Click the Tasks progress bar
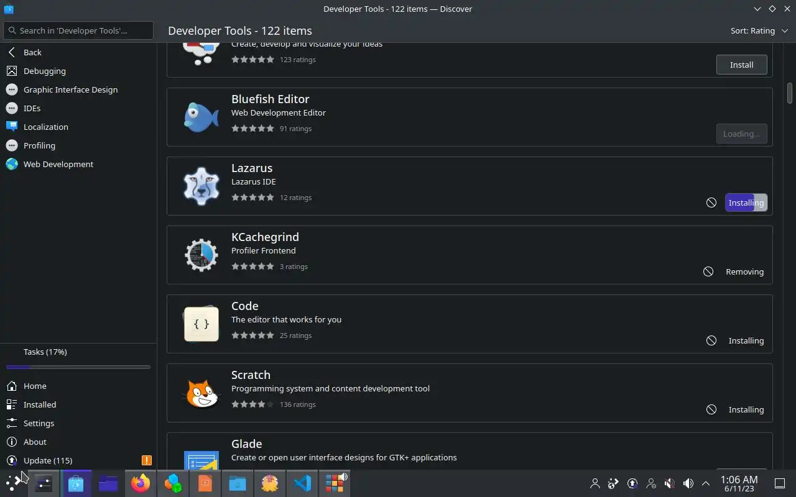The image size is (796, 497). (78, 367)
